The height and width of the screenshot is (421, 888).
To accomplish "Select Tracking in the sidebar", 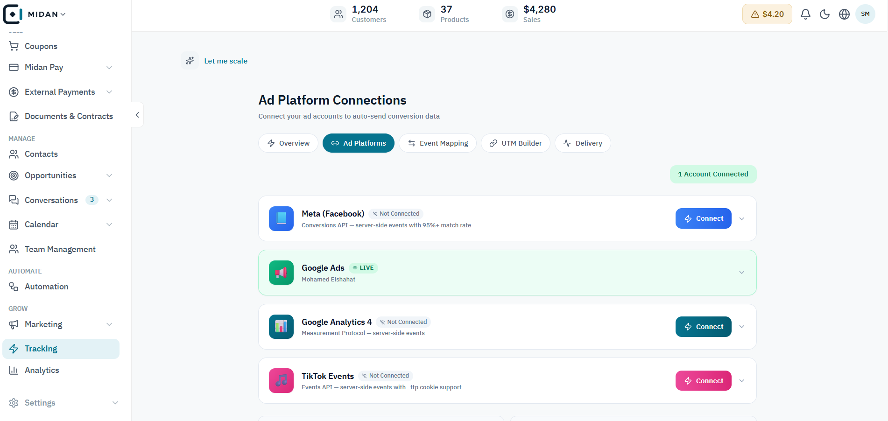I will click(61, 349).
